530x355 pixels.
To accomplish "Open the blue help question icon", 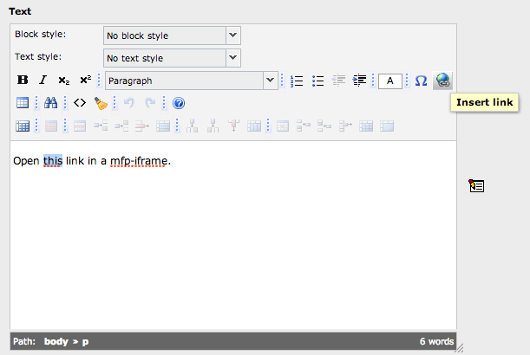I will 179,103.
